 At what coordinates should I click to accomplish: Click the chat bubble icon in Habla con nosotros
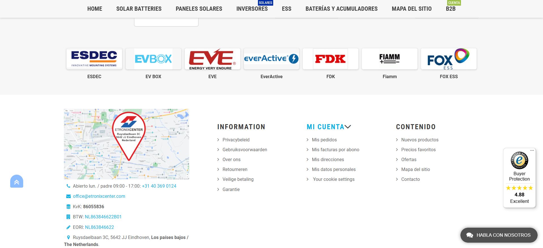click(x=470, y=235)
